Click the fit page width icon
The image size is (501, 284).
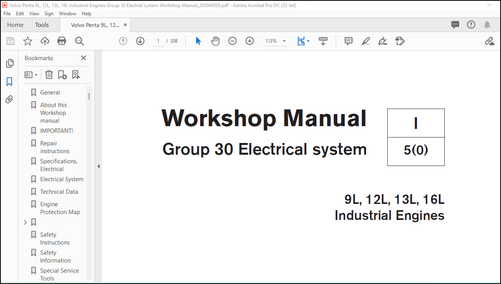301,41
